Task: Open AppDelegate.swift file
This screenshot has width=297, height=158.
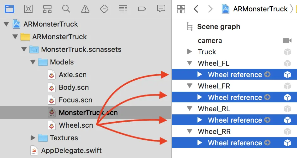Action: pos(71,150)
